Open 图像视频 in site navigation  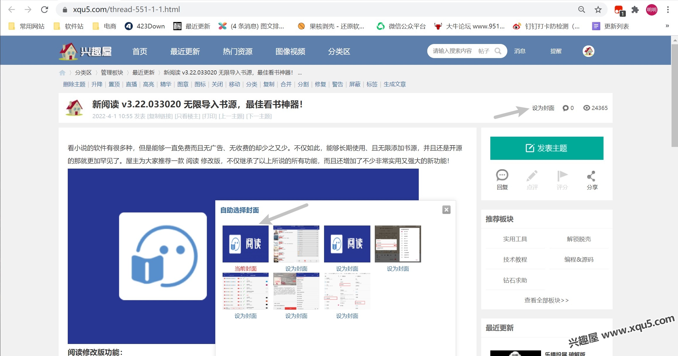[x=290, y=52]
